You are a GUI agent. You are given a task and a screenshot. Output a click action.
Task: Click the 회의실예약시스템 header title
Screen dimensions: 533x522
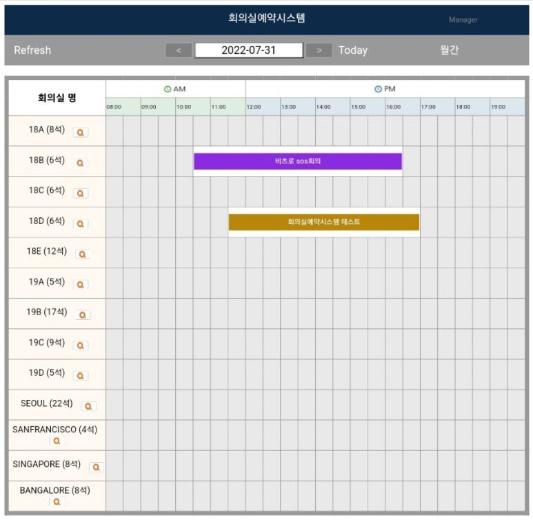pos(266,18)
